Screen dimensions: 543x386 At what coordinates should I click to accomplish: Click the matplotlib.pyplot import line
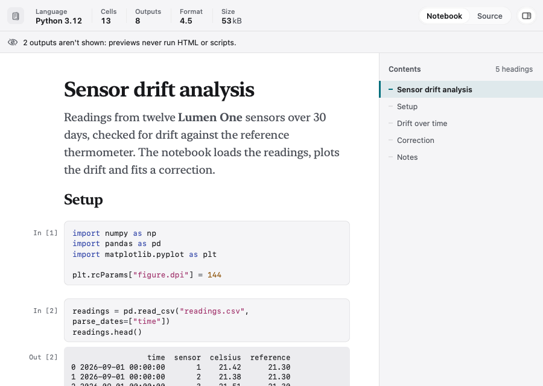point(144,255)
